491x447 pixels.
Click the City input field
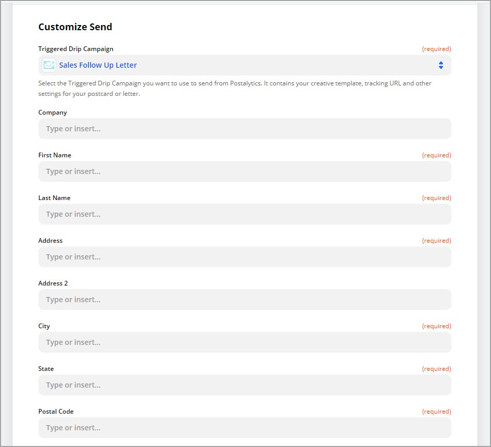245,342
